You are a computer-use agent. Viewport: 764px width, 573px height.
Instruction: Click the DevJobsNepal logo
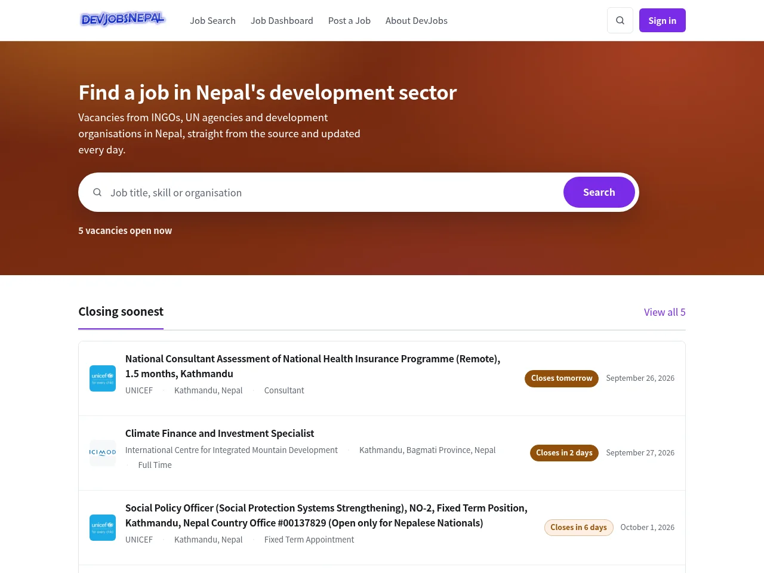[122, 20]
